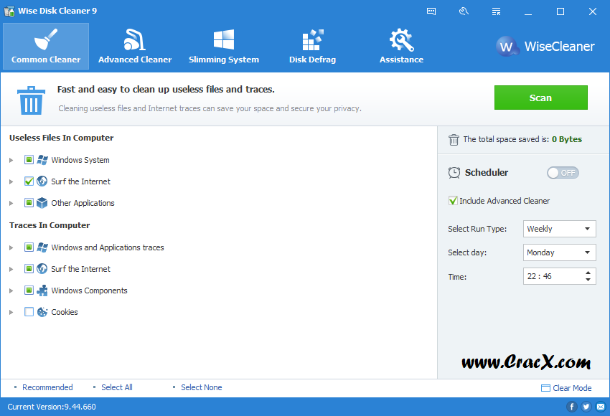Click the Windows and Applications traces flag icon
This screenshot has width=610, height=416.
click(x=42, y=247)
